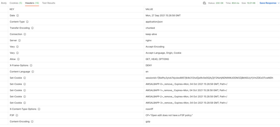Open the Save Response dropdown arrow
The image size is (280, 127).
[278, 3]
